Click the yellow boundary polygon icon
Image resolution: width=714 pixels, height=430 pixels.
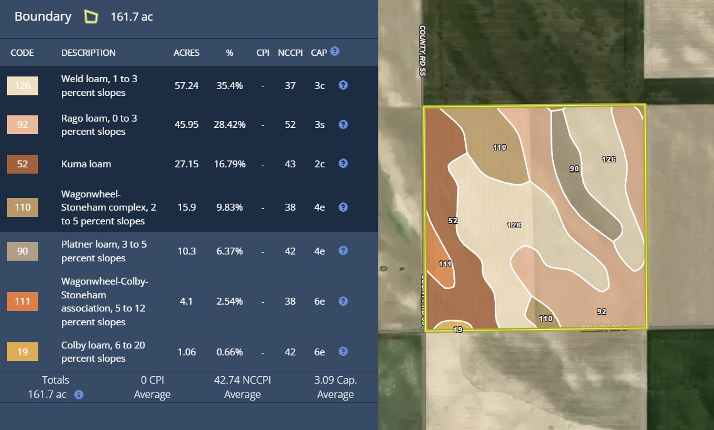click(x=91, y=17)
